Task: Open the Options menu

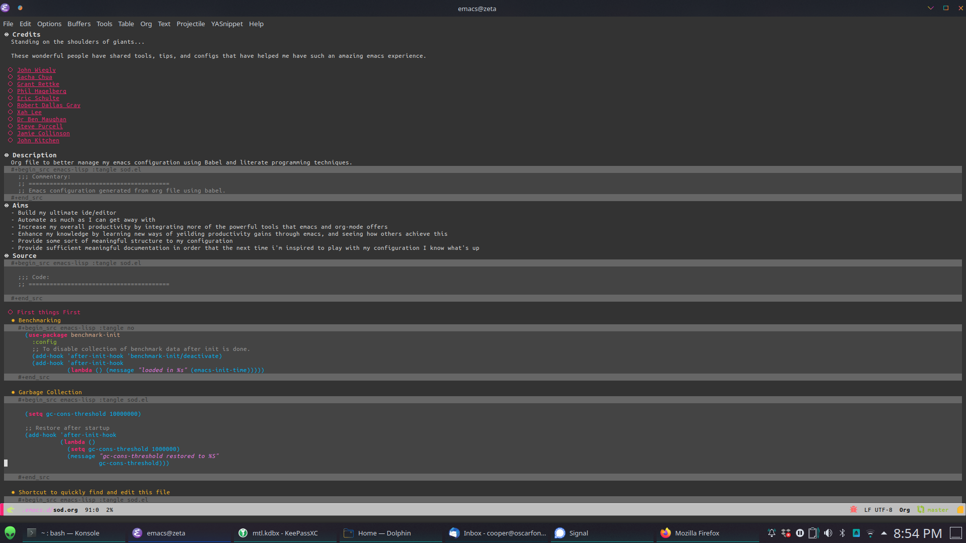Action: point(49,24)
